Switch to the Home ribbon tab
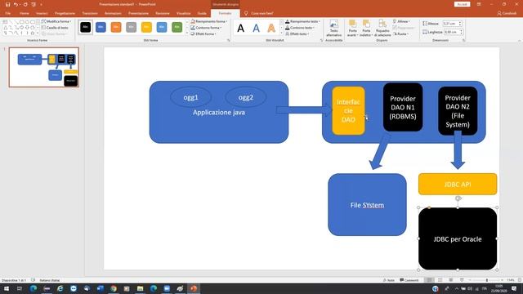This screenshot has width=523, height=294. pos(24,13)
